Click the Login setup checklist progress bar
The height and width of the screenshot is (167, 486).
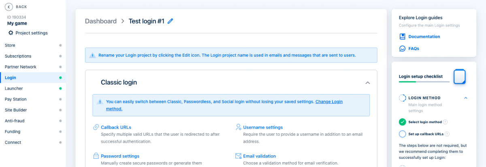click(x=424, y=82)
